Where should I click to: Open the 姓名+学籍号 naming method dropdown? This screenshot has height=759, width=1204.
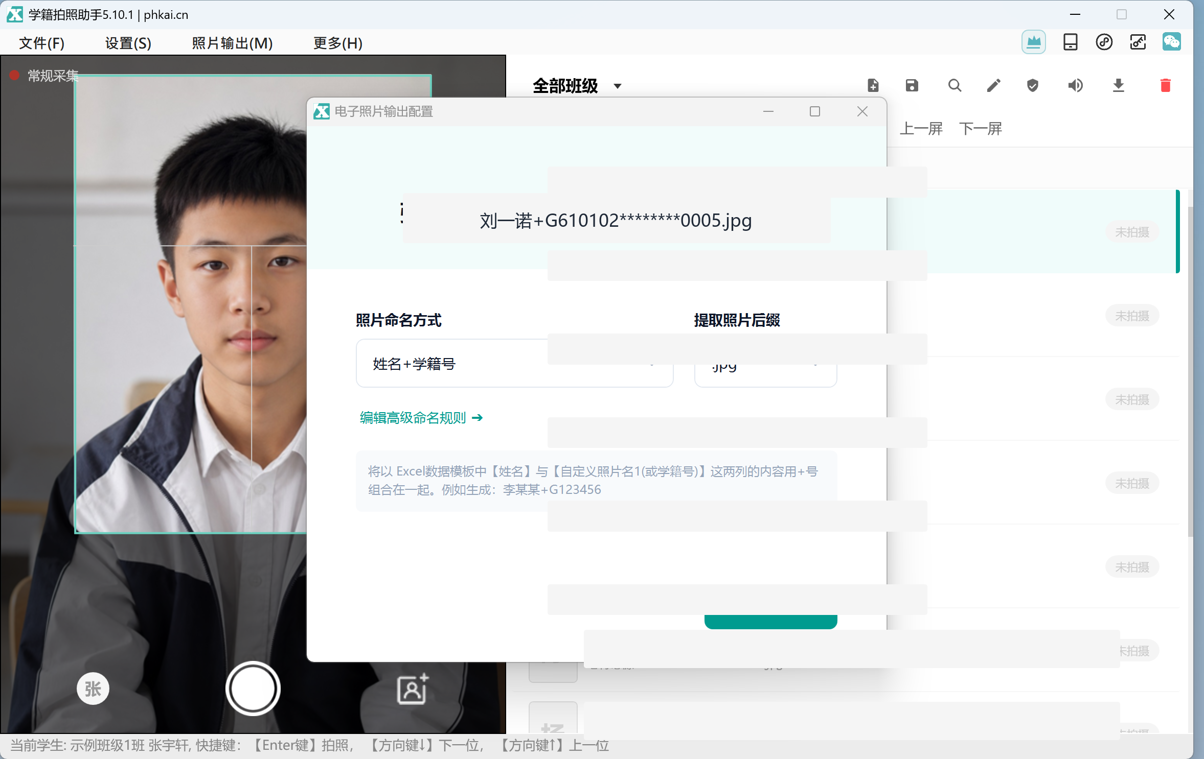click(x=514, y=363)
